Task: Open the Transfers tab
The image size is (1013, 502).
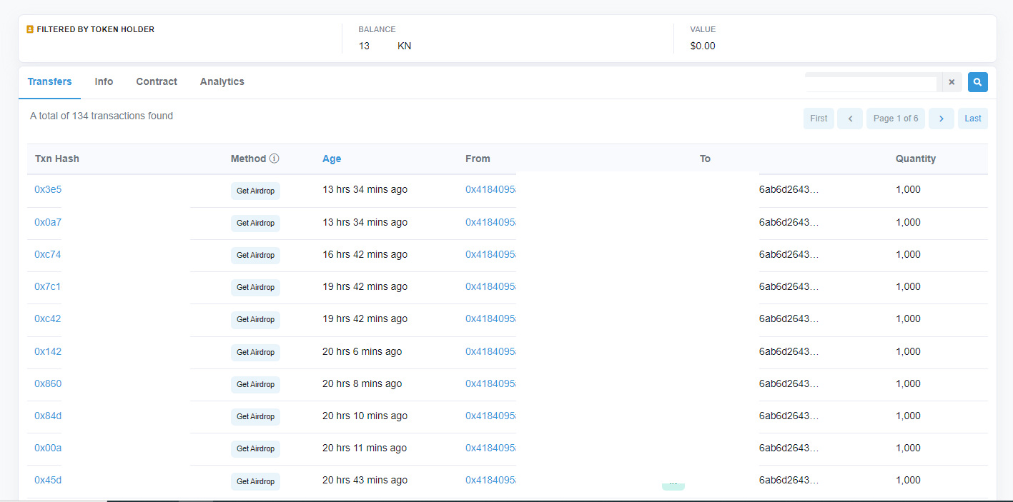Action: tap(49, 81)
